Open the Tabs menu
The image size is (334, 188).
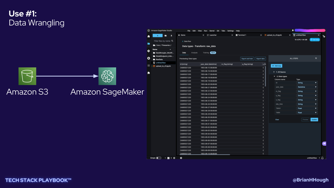tap(223, 31)
